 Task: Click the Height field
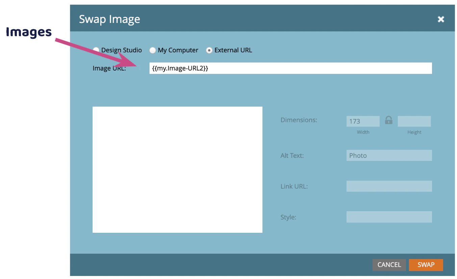[x=414, y=121]
